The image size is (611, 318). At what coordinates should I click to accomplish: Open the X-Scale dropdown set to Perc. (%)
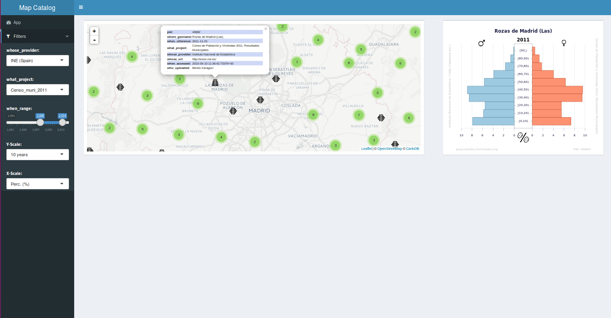point(37,184)
